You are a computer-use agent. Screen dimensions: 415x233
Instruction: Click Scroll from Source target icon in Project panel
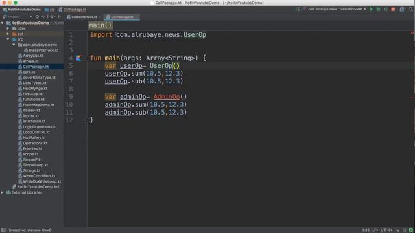click(37, 17)
